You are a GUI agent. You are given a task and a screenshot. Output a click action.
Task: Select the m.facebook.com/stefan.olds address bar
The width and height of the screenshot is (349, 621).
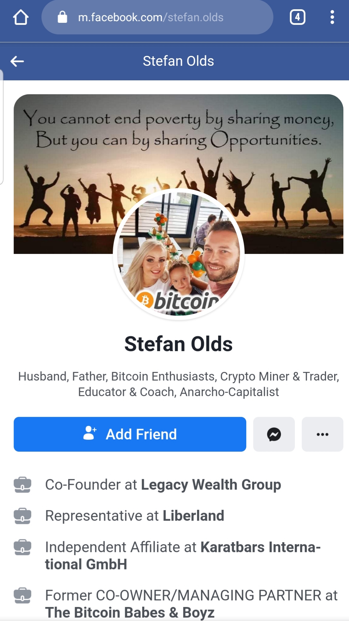[157, 17]
